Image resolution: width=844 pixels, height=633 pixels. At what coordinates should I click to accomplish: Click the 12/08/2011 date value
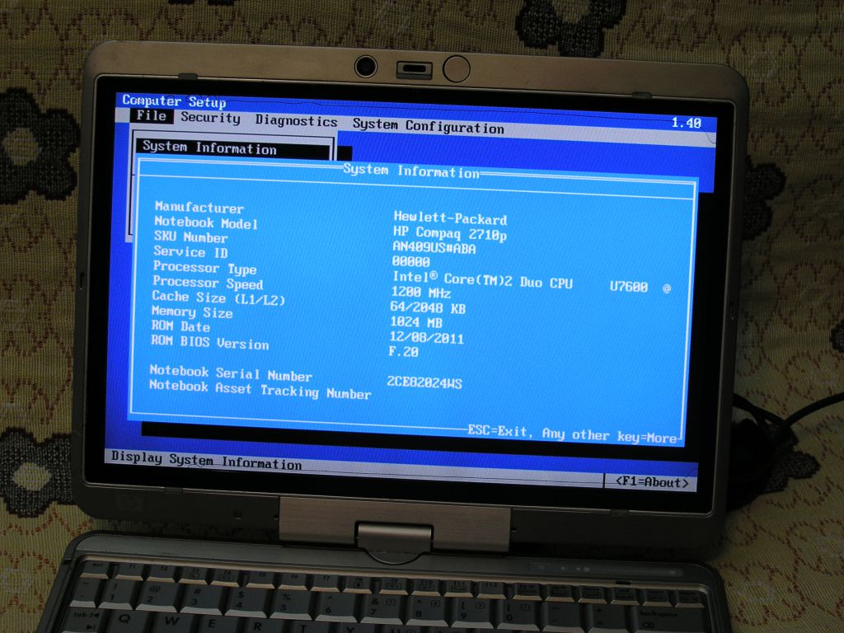pos(426,337)
